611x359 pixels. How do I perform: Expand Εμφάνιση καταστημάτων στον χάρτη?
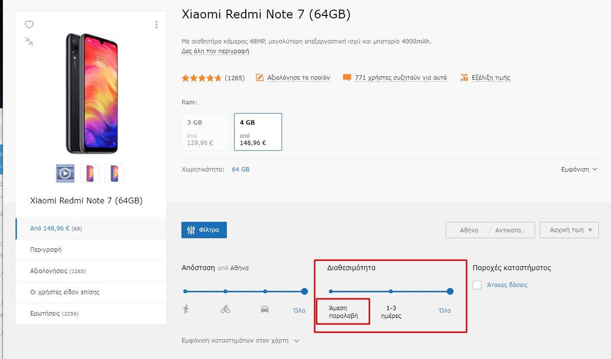click(x=240, y=341)
